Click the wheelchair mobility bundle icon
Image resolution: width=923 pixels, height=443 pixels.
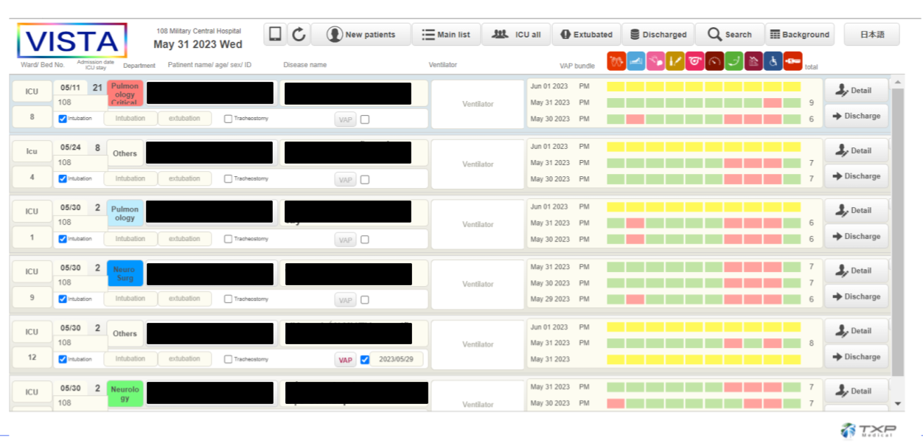click(773, 61)
